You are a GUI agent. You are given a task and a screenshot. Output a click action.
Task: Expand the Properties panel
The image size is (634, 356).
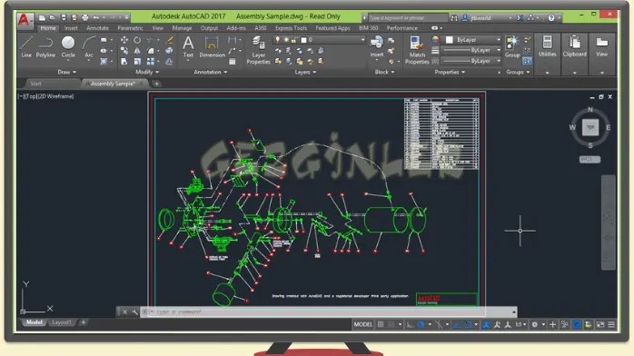(450, 72)
